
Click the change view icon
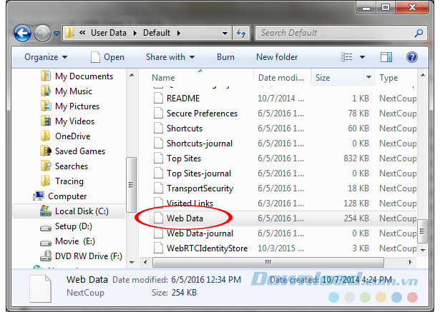coord(348,57)
